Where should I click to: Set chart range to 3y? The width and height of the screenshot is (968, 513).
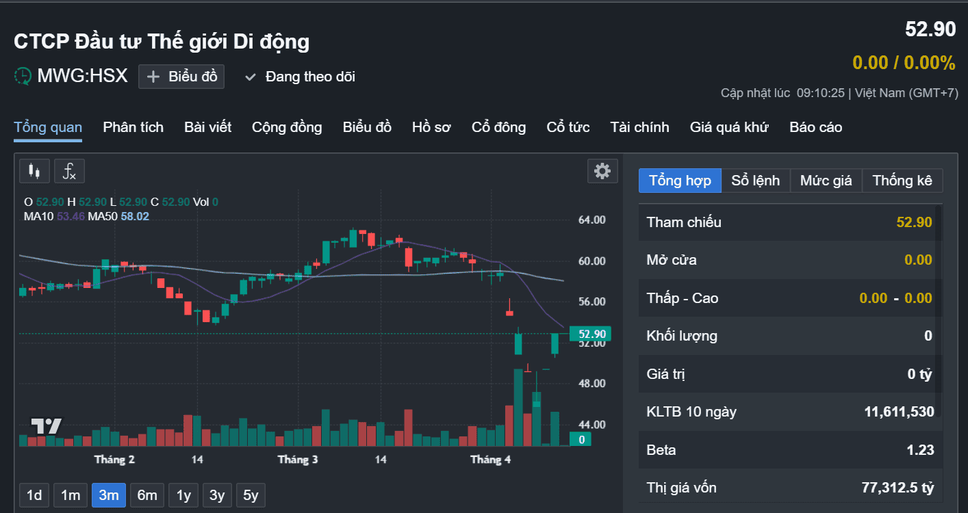click(217, 495)
